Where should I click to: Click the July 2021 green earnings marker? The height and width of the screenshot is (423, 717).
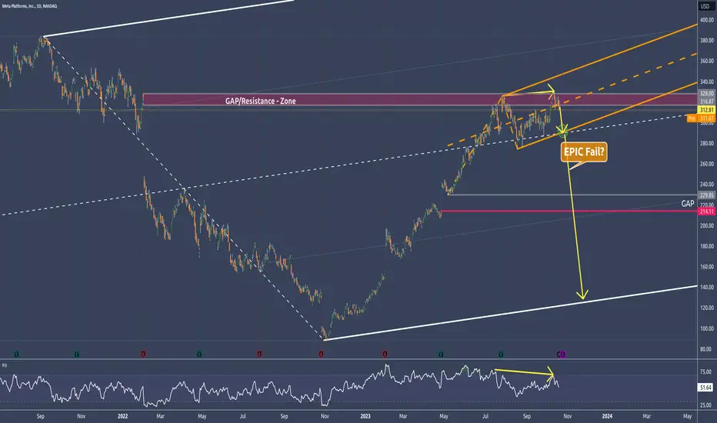pos(16,354)
